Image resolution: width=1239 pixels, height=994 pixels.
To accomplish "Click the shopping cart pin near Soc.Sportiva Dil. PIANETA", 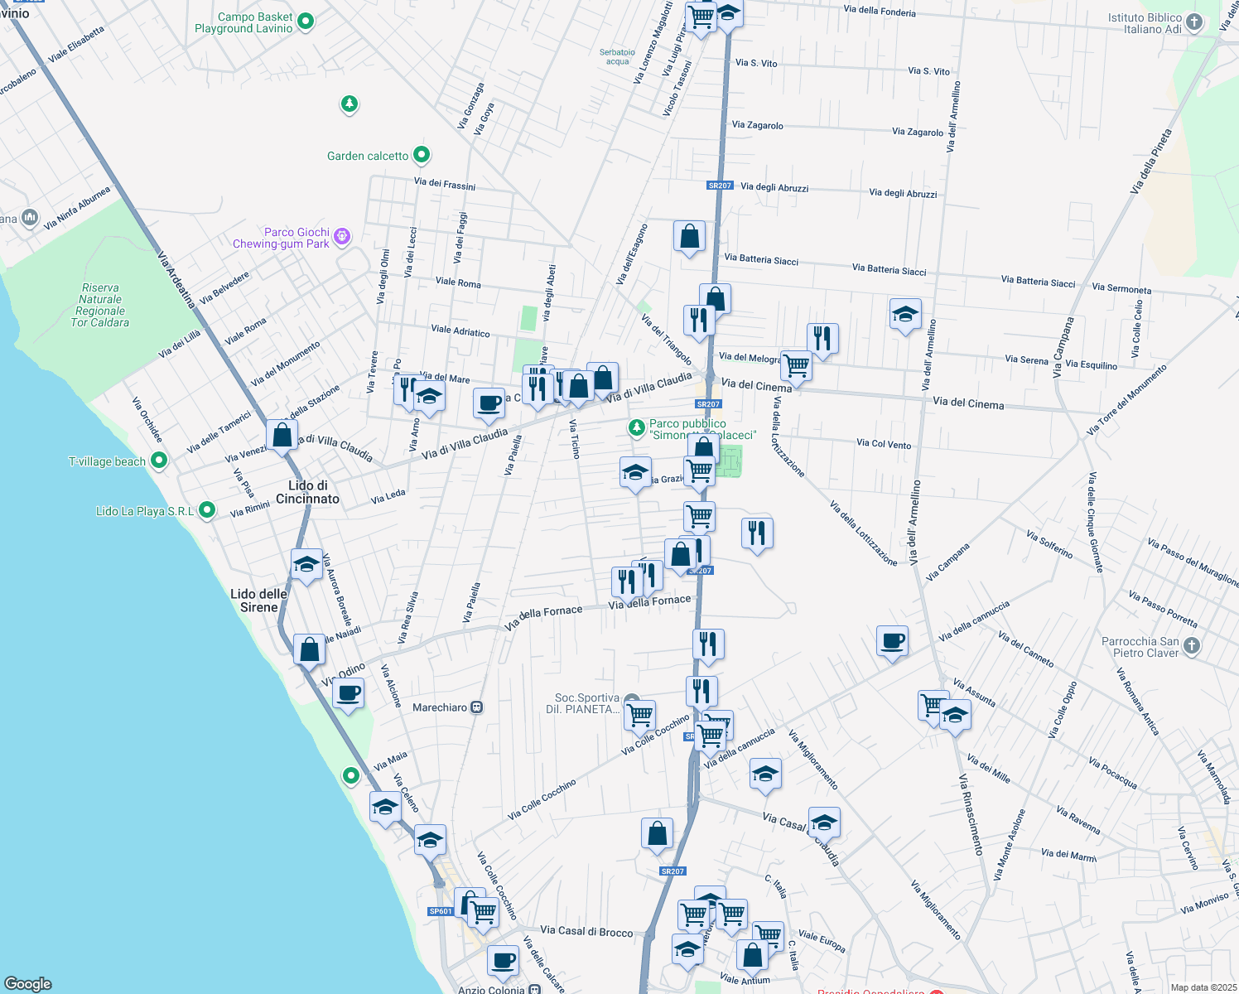I will [639, 717].
